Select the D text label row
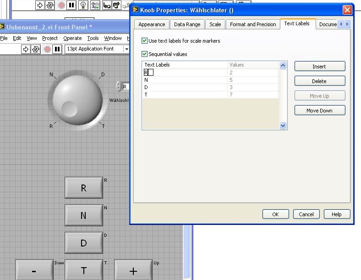The width and height of the screenshot is (361, 280). coord(185,87)
